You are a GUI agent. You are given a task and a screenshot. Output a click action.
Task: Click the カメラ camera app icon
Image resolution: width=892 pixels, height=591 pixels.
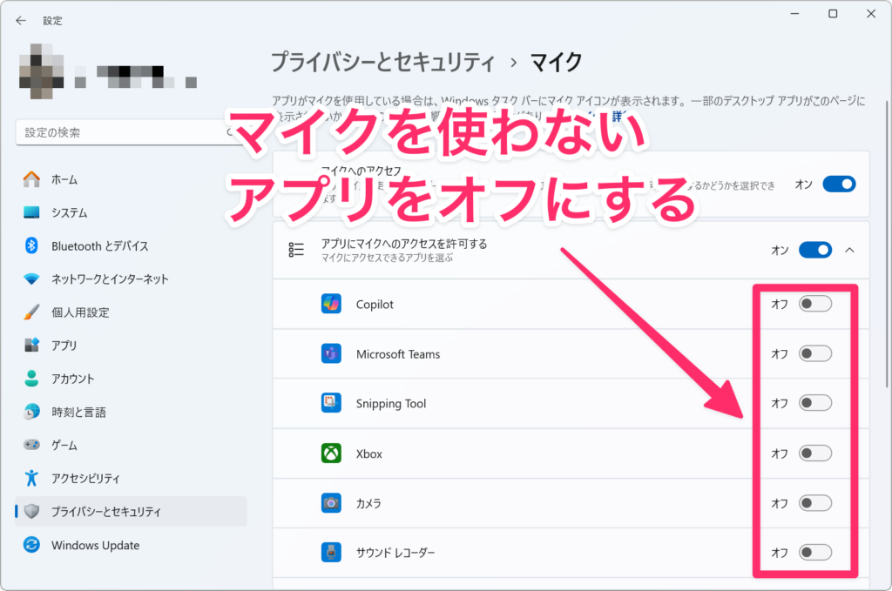pyautogui.click(x=331, y=503)
